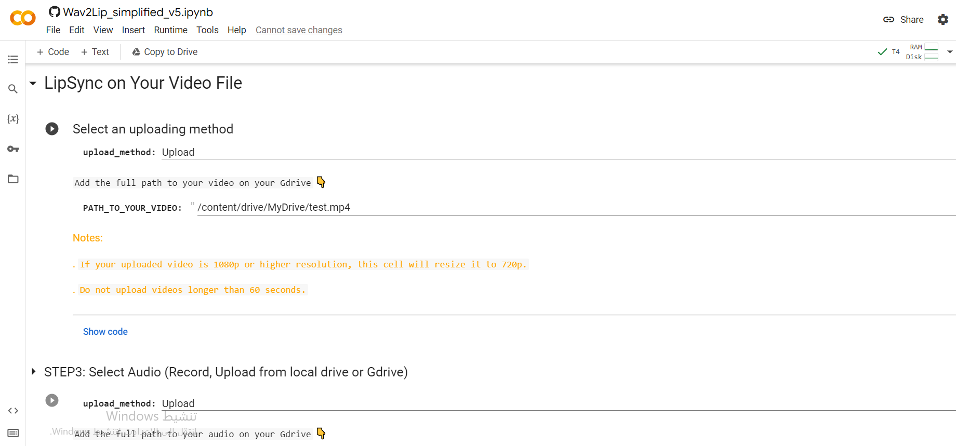Open the first upload_method dropdown

[556, 152]
